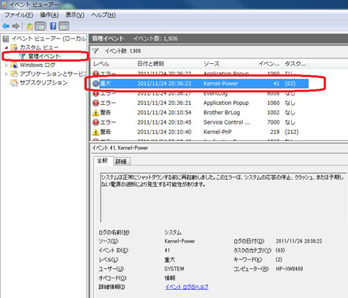Click the error icon of Service Control row
This screenshot has width=348, height=298.
tap(96, 122)
